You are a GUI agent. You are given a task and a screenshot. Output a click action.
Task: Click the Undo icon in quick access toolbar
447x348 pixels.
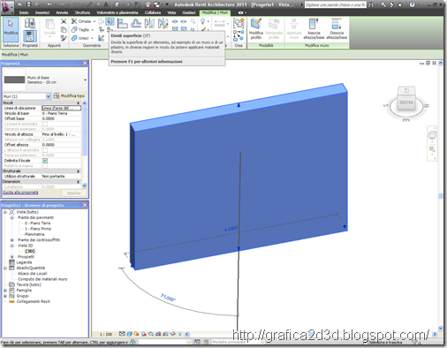[x=49, y=4]
